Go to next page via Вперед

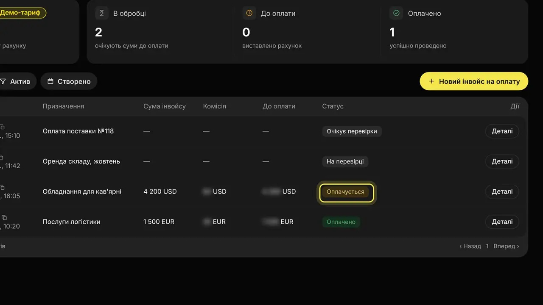point(506,246)
